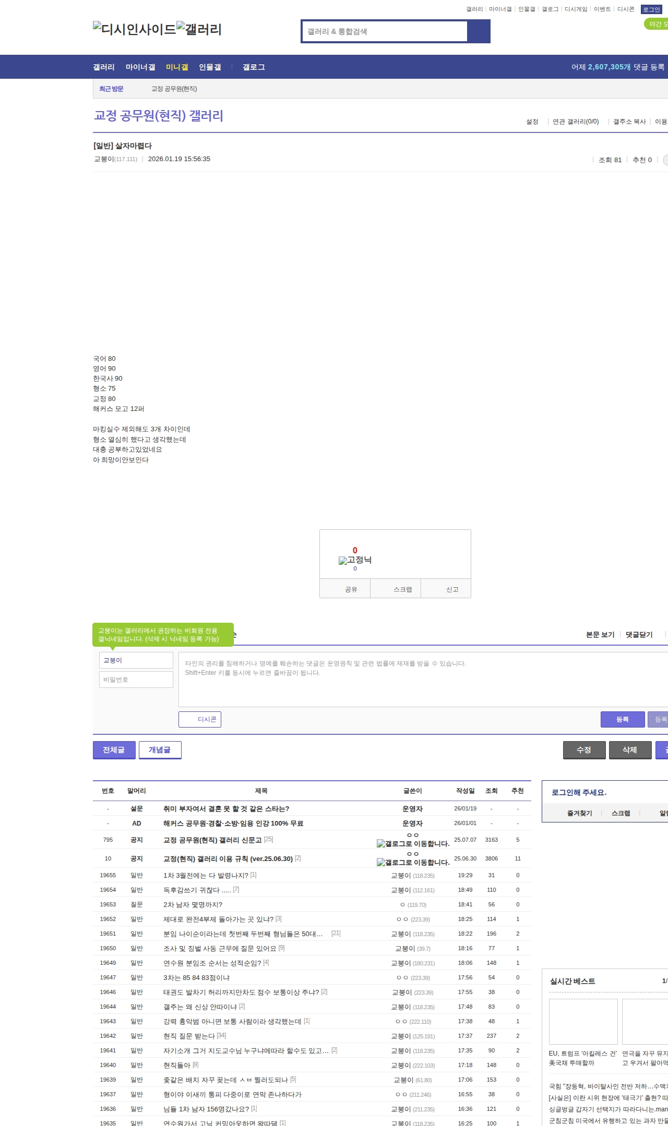Focus the 갤러리 & 통합검색 search field
Image resolution: width=668 pixels, height=1126 pixels.
click(385, 31)
